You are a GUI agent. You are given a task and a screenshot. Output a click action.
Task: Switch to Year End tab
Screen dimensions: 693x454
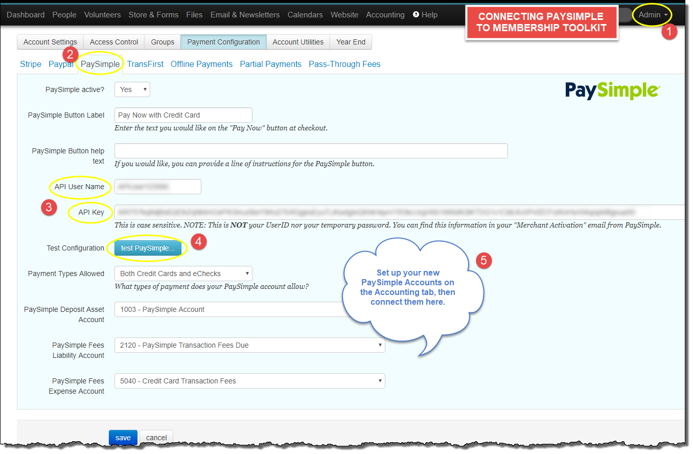coord(351,42)
